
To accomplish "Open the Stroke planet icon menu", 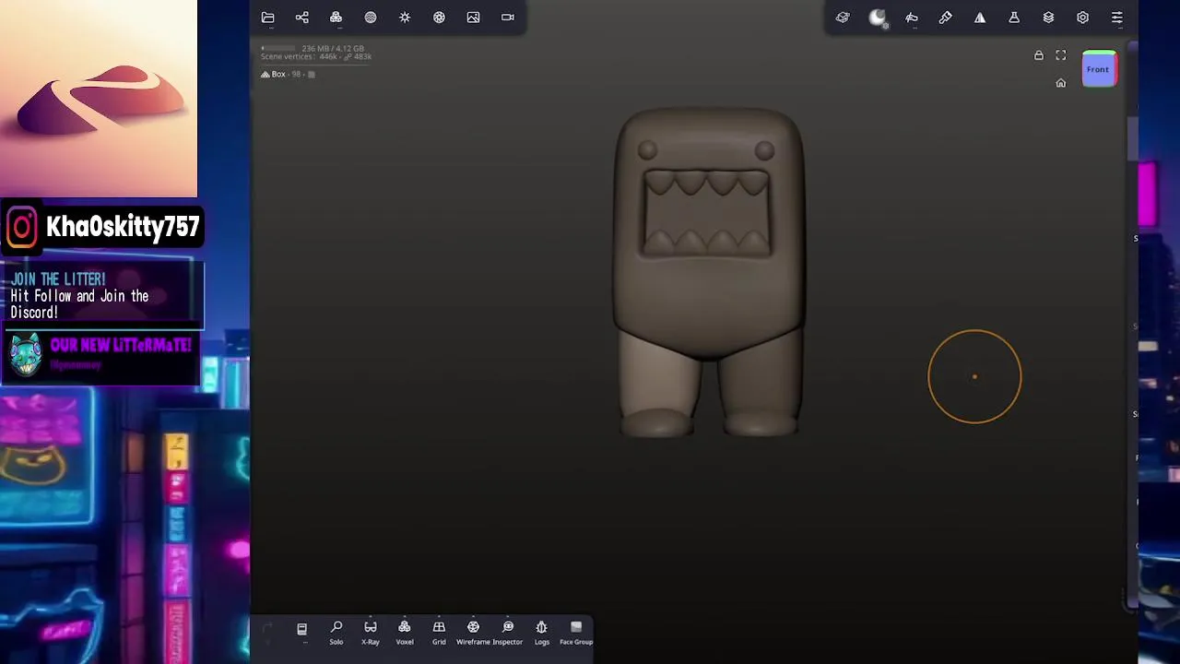I will pos(843,18).
